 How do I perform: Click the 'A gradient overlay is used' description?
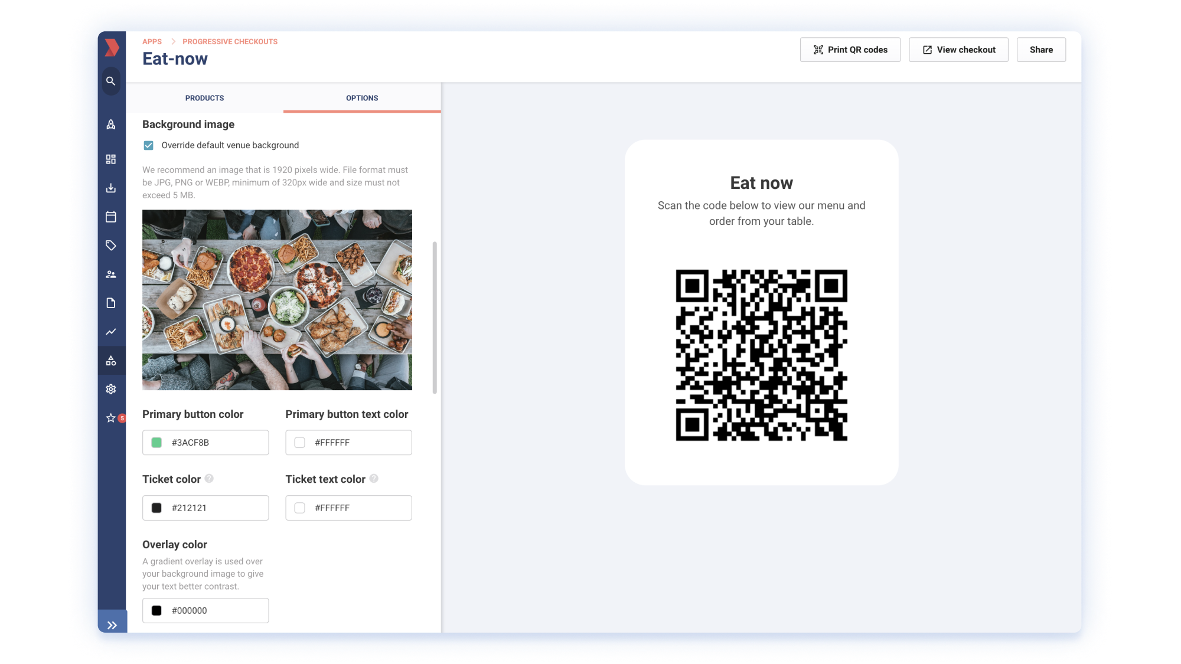tap(203, 574)
